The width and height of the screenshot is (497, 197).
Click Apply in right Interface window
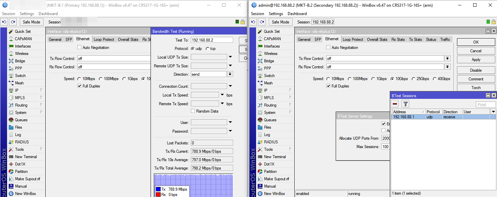[x=476, y=60]
